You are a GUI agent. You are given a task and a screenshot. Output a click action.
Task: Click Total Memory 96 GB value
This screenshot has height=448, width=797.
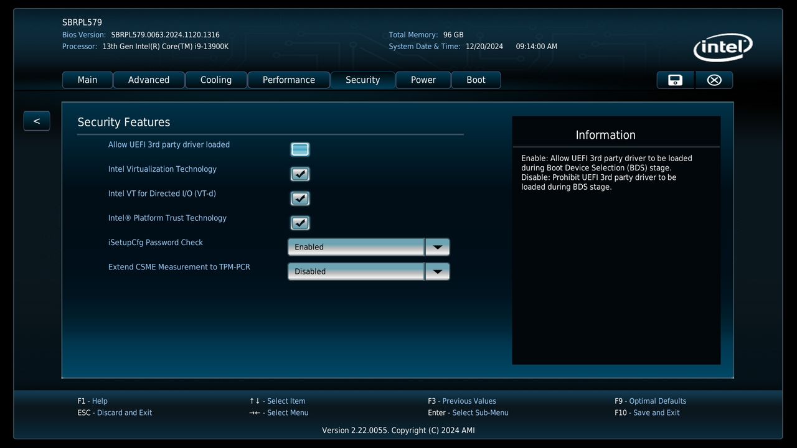(x=453, y=35)
